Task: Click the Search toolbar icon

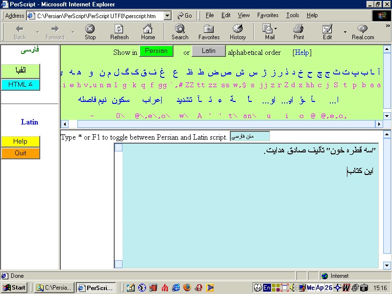Action: [179, 31]
